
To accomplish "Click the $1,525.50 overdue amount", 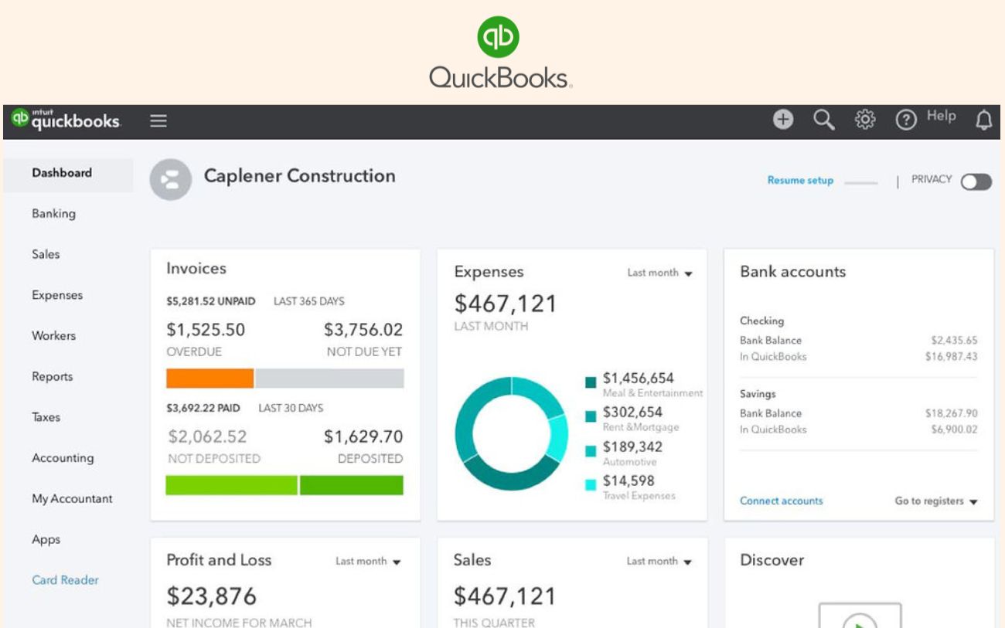I will (x=206, y=330).
